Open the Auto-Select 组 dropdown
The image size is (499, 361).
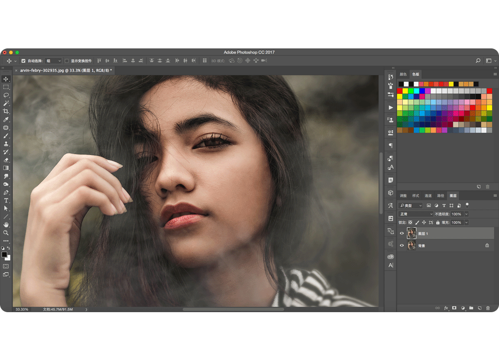point(53,61)
